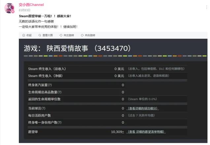Screen dimensions: 210x145
Task: Click the game title 陕西爱情故事 (3453470)
Action: click(77, 48)
